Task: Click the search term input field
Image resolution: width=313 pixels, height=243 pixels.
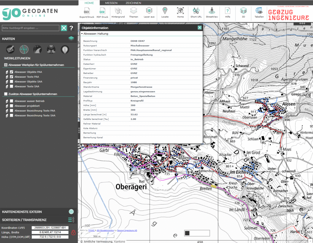Action: coord(30,28)
